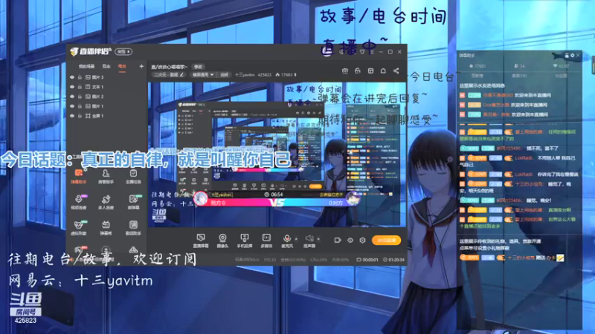Mute the 麦克风 microphone icon

(x=287, y=238)
